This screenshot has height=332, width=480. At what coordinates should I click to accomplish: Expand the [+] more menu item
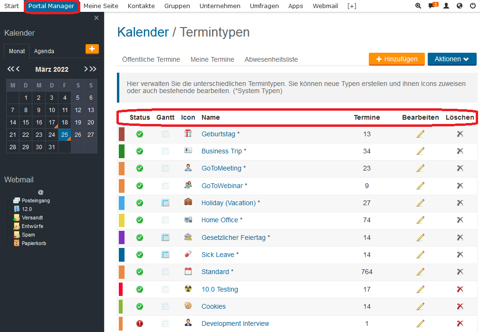[352, 6]
